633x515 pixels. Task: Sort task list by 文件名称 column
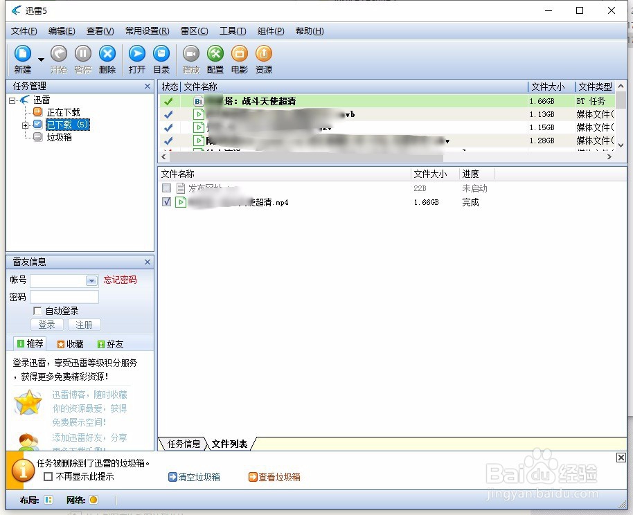[x=200, y=87]
